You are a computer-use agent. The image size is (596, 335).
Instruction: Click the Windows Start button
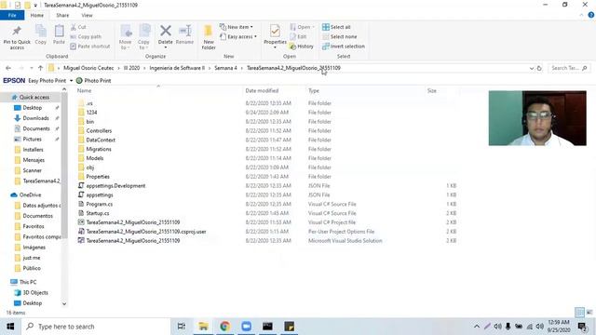(x=10, y=327)
